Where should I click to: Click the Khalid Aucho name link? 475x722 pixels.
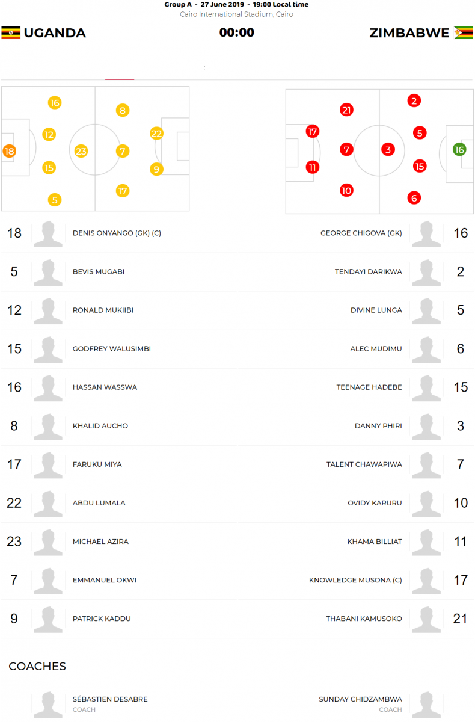point(100,426)
